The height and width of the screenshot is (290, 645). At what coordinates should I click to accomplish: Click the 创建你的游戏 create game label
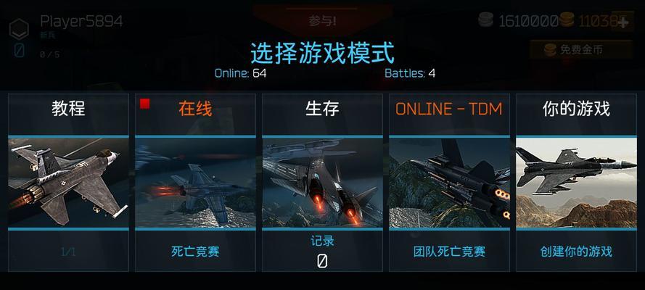576,252
